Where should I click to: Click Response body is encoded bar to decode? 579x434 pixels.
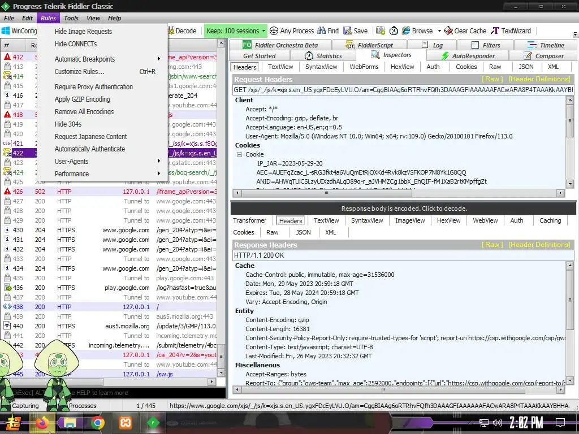click(x=403, y=209)
